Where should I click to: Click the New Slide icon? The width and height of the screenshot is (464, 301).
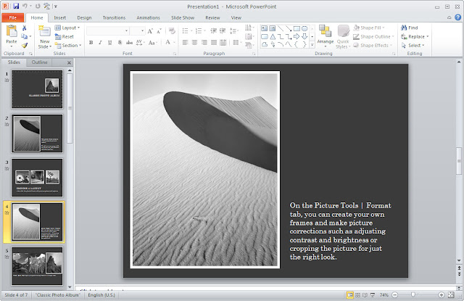(44, 32)
